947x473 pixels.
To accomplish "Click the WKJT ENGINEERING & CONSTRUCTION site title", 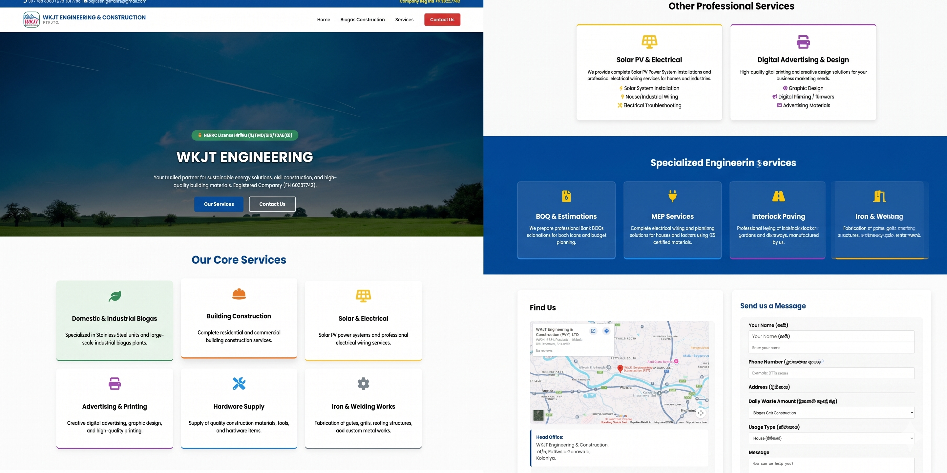I will click(94, 17).
